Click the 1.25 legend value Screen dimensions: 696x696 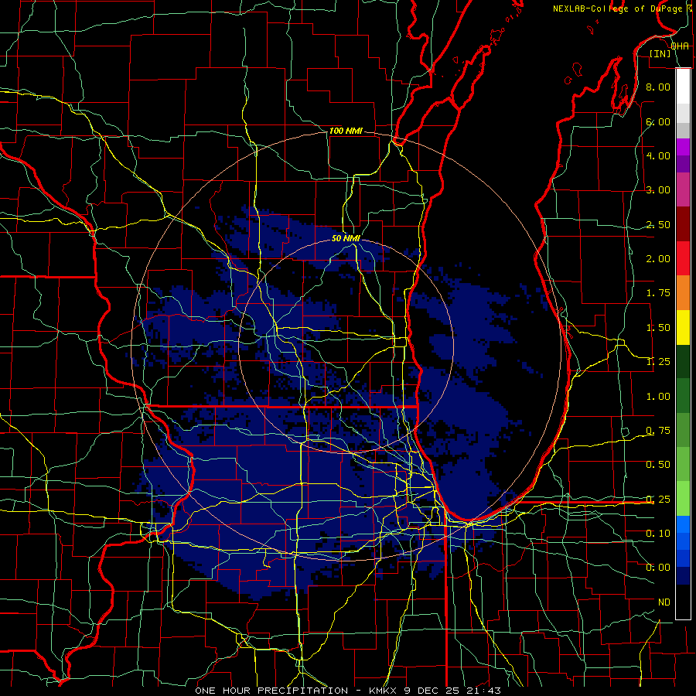[658, 362]
